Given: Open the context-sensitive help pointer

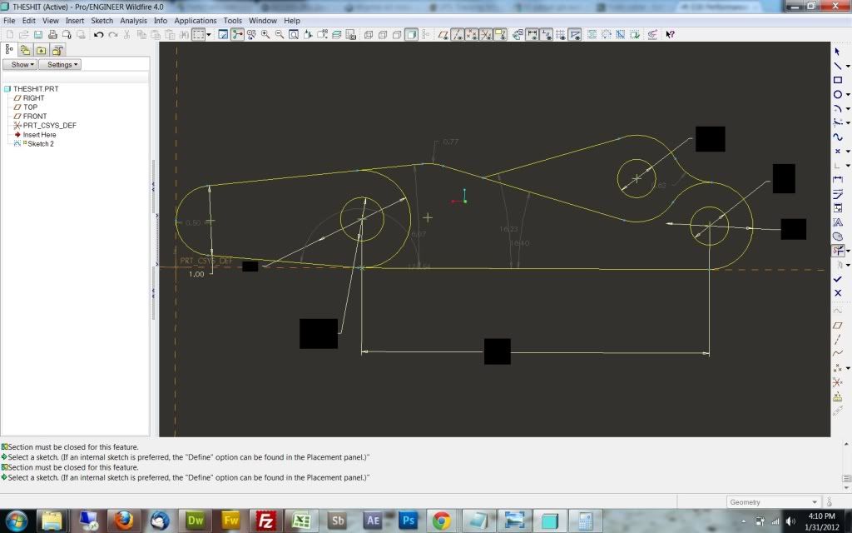Looking at the screenshot, I should coord(670,34).
